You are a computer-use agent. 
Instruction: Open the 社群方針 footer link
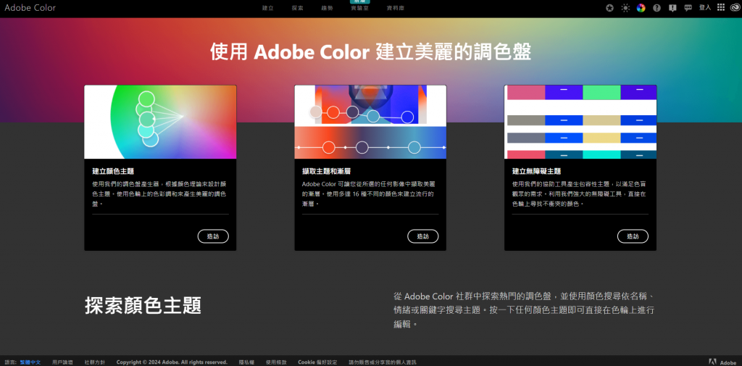click(95, 362)
